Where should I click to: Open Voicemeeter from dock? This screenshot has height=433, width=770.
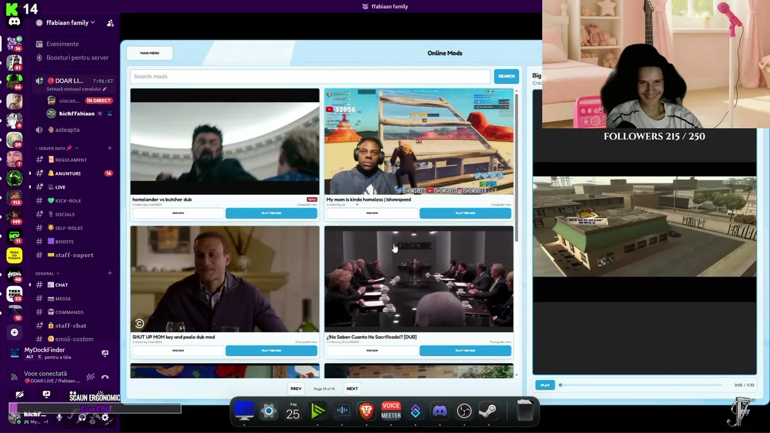391,411
